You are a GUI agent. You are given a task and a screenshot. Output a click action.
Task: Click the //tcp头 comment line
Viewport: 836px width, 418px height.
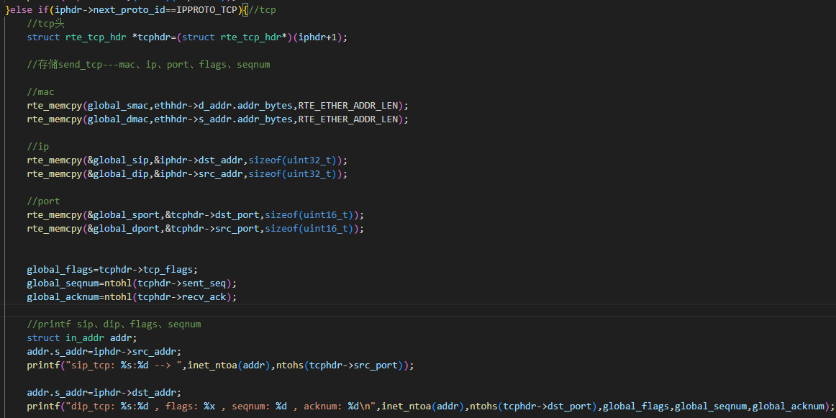click(x=46, y=24)
